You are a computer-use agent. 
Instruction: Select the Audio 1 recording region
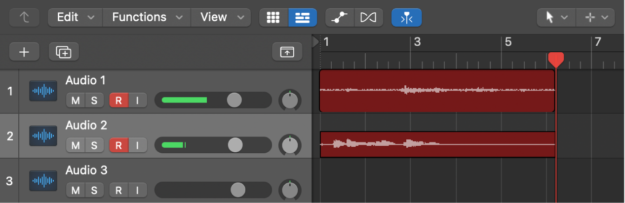click(x=437, y=91)
